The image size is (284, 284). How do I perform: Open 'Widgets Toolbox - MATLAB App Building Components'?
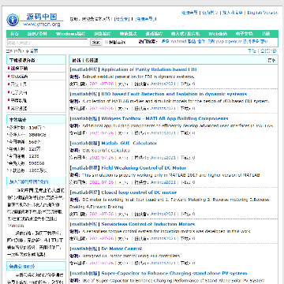click(165, 118)
